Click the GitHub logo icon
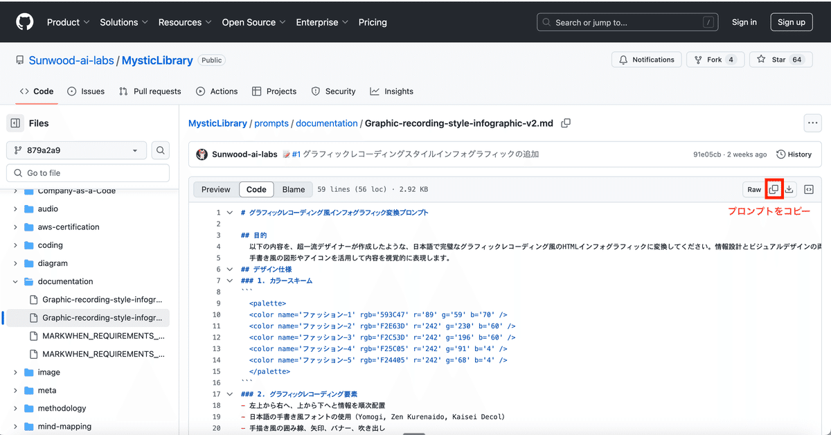The height and width of the screenshot is (435, 831). 25,22
